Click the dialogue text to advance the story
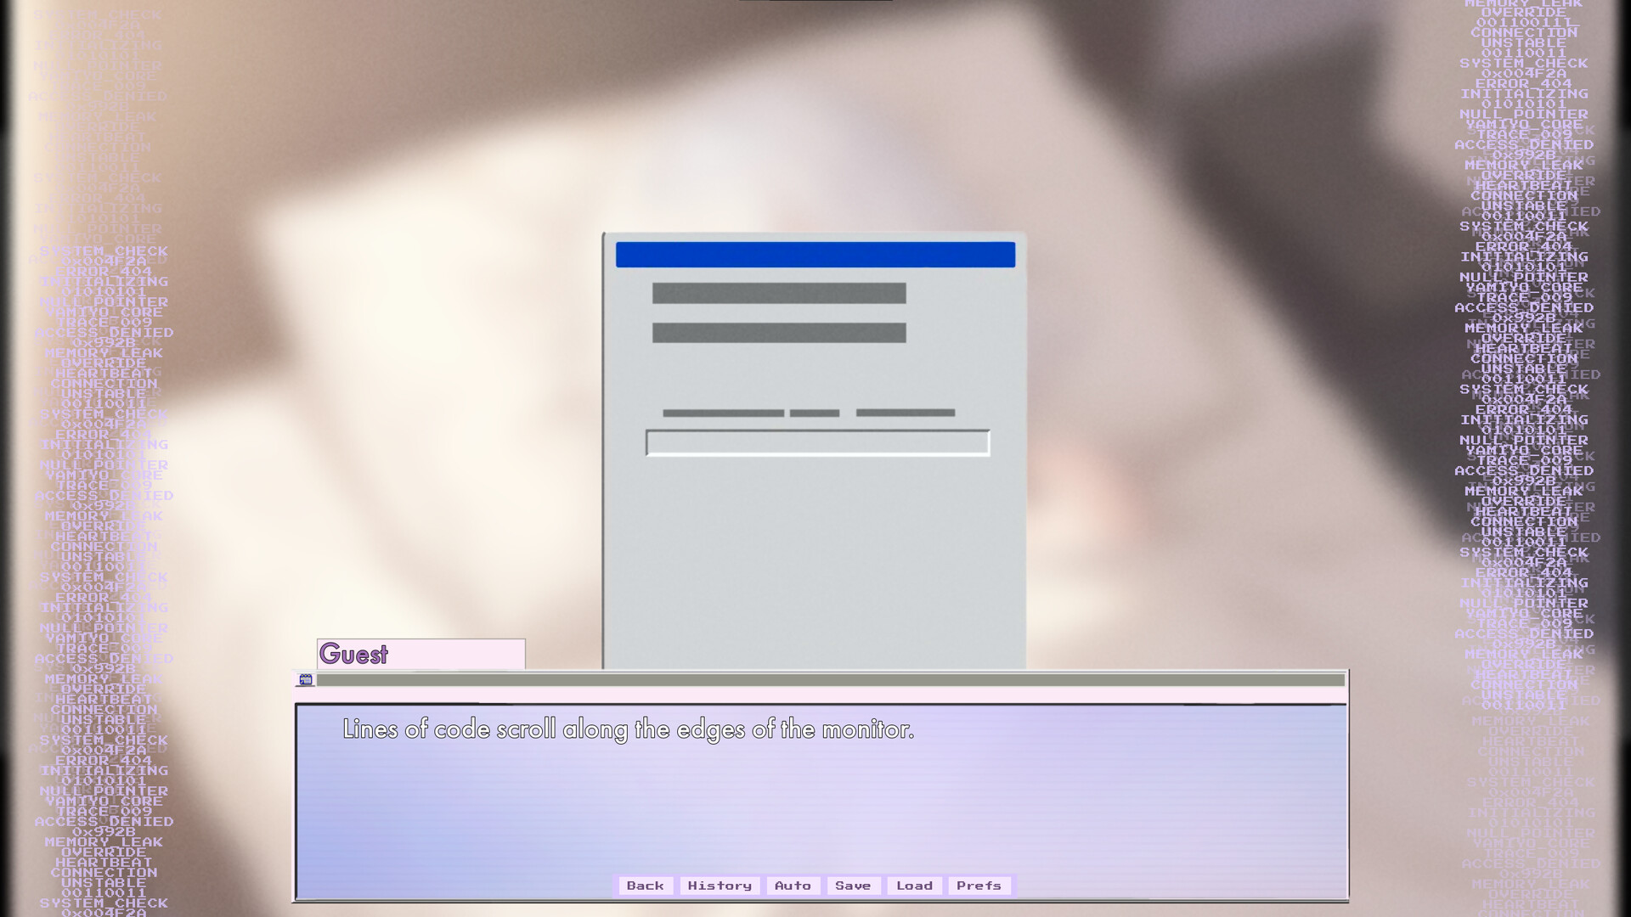The height and width of the screenshot is (917, 1631). point(629,729)
